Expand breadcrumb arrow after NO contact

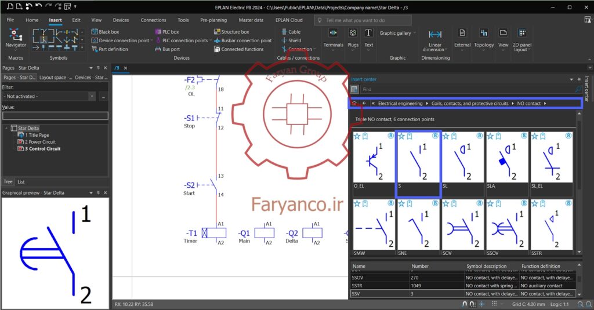[x=545, y=103]
